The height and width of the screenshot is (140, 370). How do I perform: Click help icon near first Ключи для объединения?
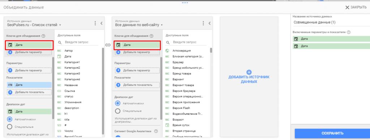point(43,36)
